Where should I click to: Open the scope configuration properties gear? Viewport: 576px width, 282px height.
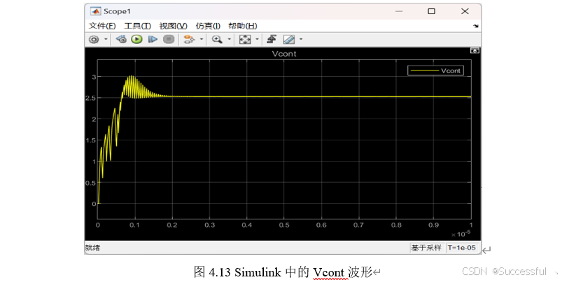click(x=94, y=40)
